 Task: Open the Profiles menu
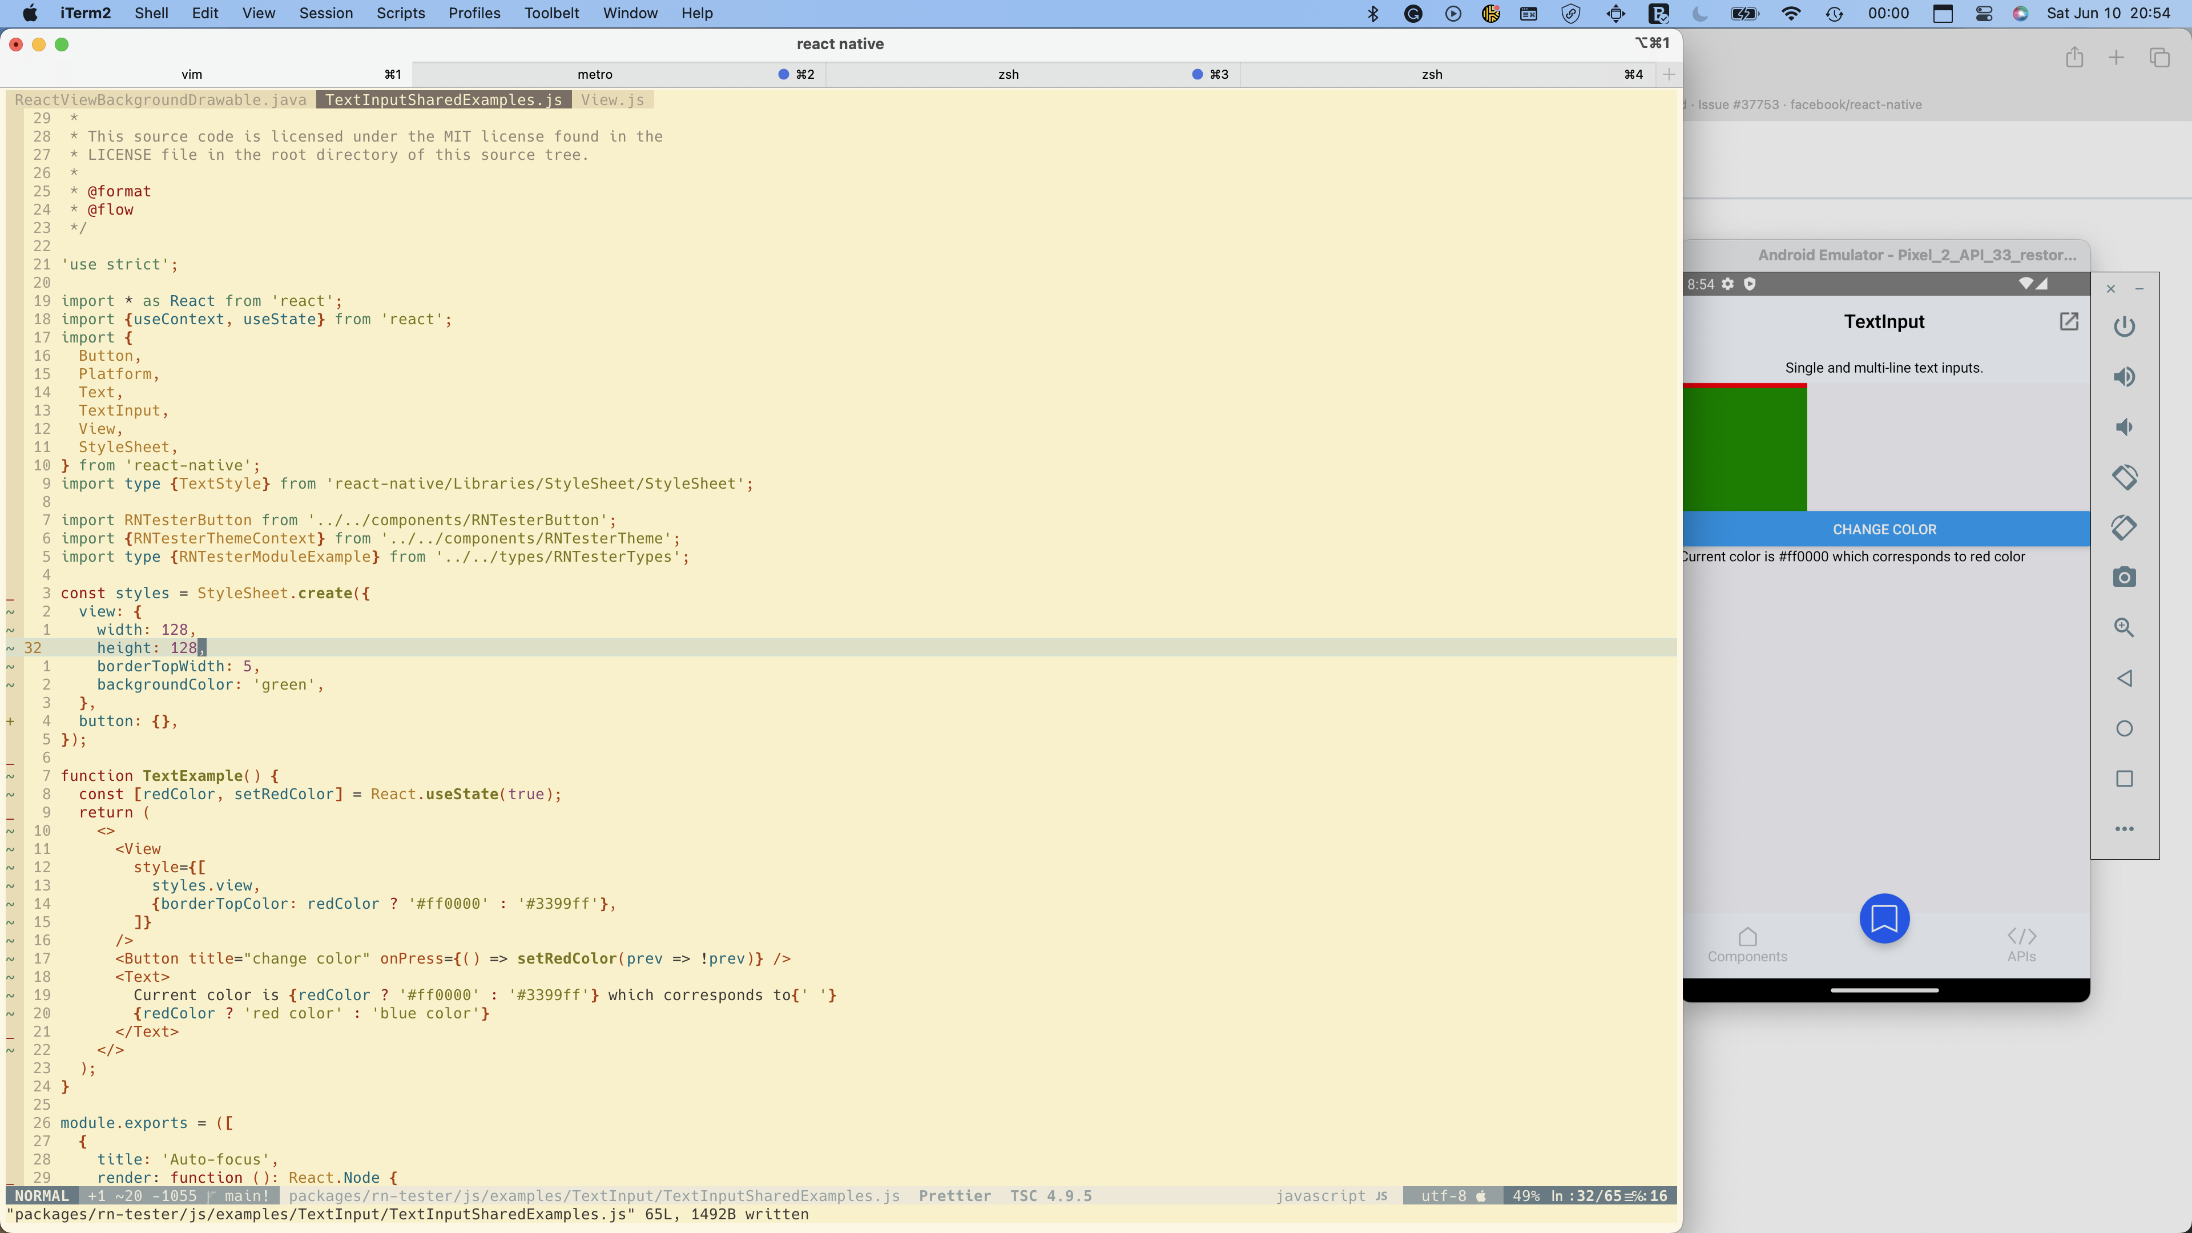pyautogui.click(x=474, y=13)
